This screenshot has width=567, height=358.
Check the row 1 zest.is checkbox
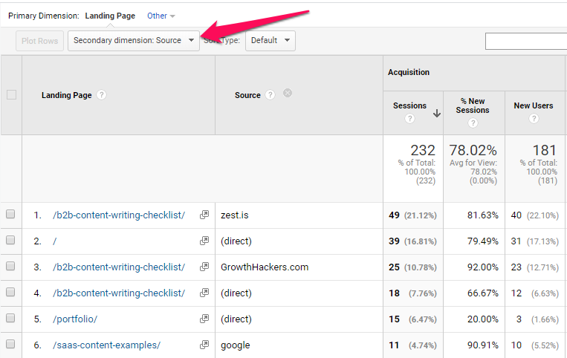coord(10,215)
